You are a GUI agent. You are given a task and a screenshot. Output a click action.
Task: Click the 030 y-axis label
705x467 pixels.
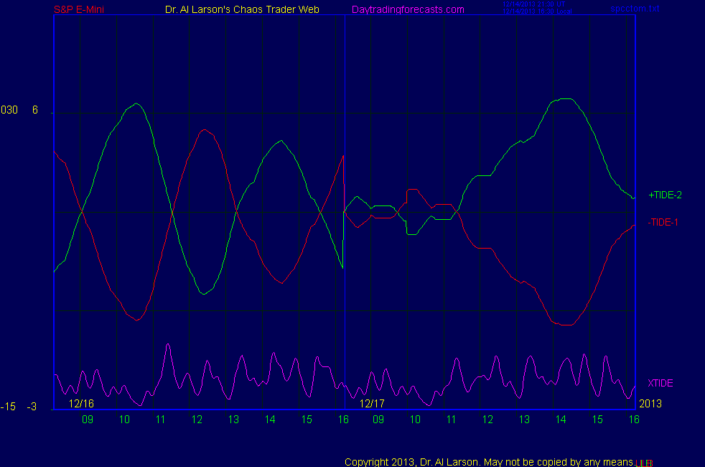pyautogui.click(x=9, y=110)
